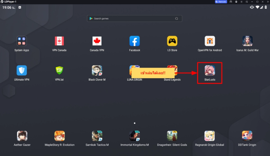Open Samkok Tactics M

97,136
